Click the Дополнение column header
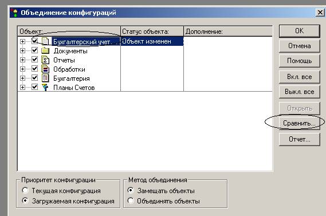Image resolution: width=326 pixels, height=216 pixels. (x=228, y=32)
